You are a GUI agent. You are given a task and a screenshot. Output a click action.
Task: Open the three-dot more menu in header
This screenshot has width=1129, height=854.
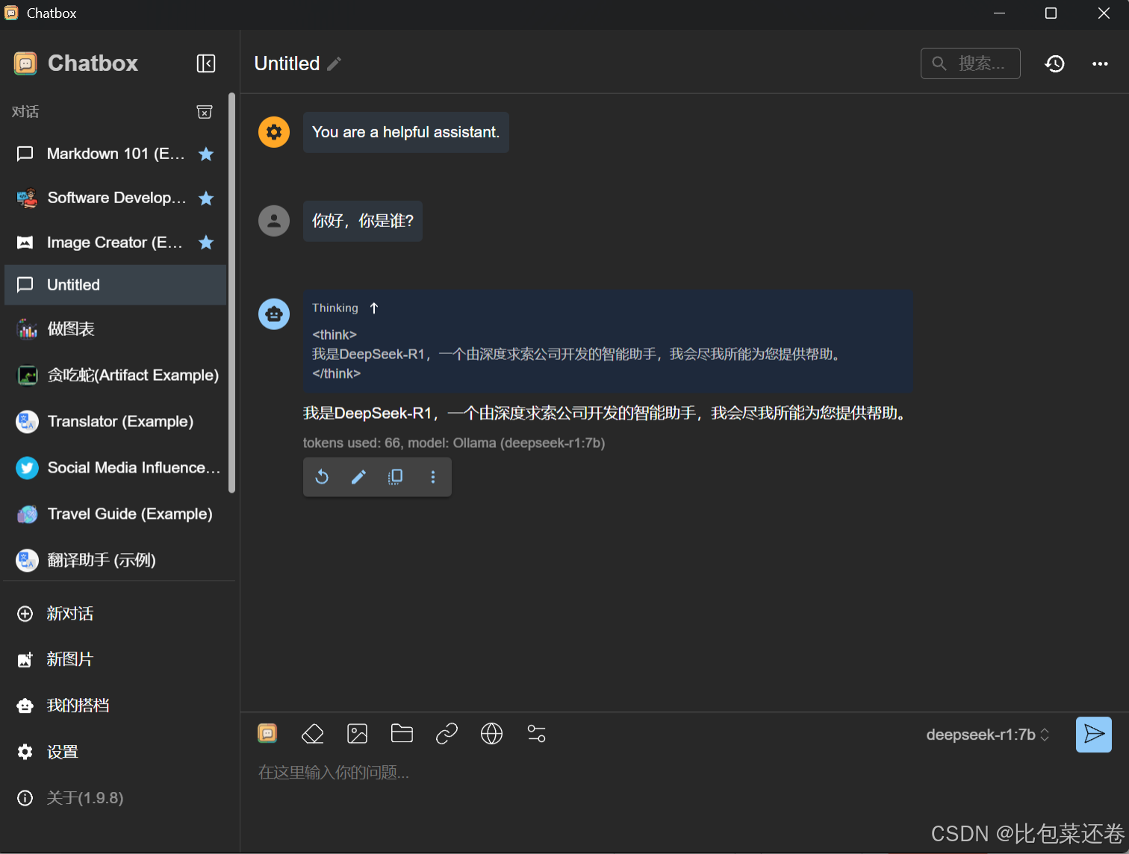[1100, 63]
